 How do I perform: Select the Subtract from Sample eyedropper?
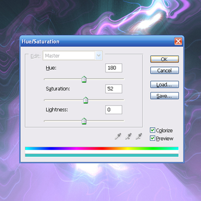click(139, 136)
